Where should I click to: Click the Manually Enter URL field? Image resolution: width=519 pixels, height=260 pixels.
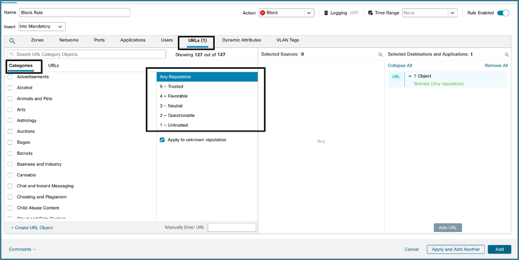(232, 227)
